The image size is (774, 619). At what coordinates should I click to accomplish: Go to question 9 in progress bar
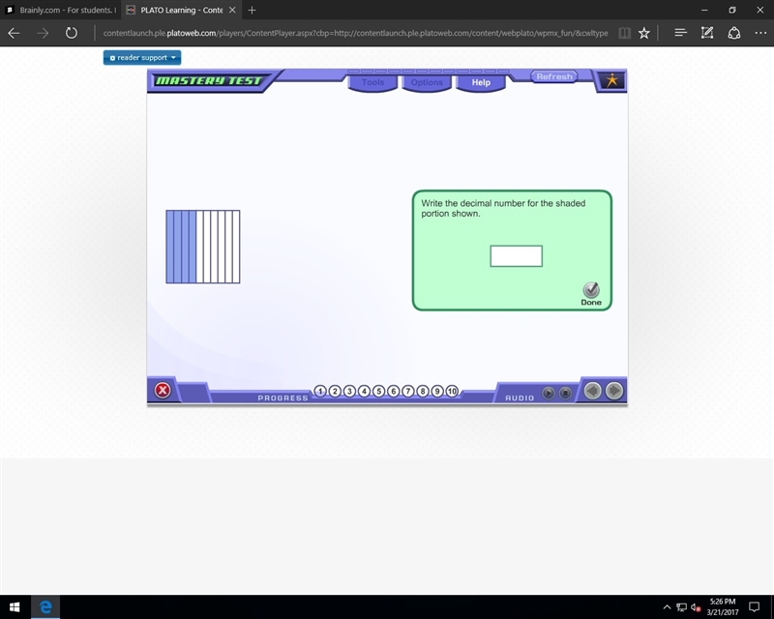coord(437,392)
